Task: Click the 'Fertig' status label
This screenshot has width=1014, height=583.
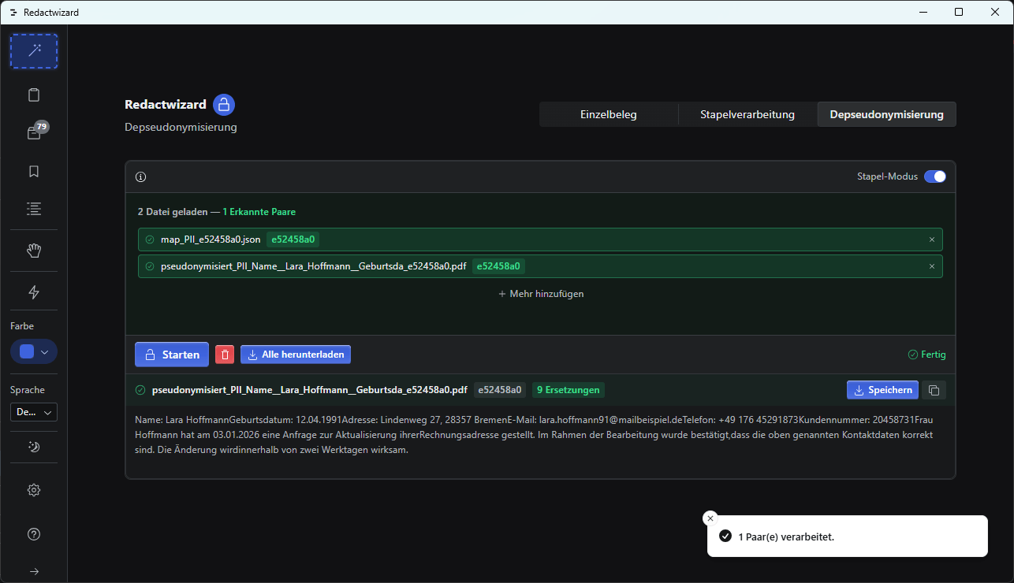Action: [x=927, y=355]
